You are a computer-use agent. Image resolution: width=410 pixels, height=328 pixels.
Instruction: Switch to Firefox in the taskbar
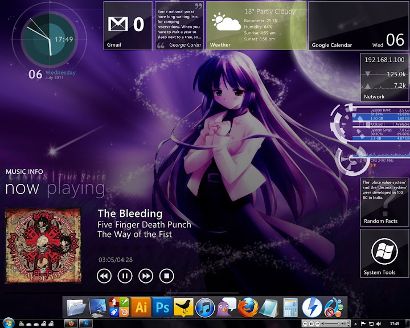71,323
